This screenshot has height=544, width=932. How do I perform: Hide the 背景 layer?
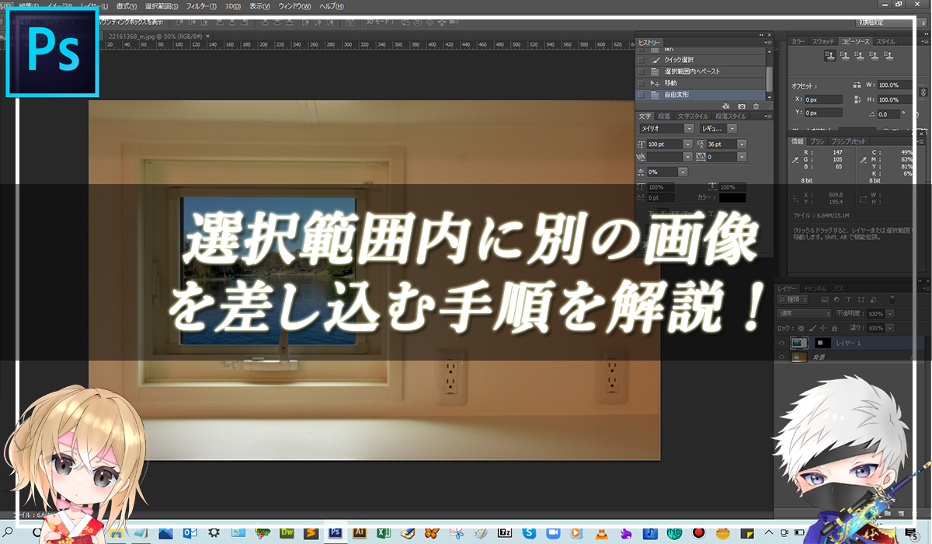coord(782,357)
